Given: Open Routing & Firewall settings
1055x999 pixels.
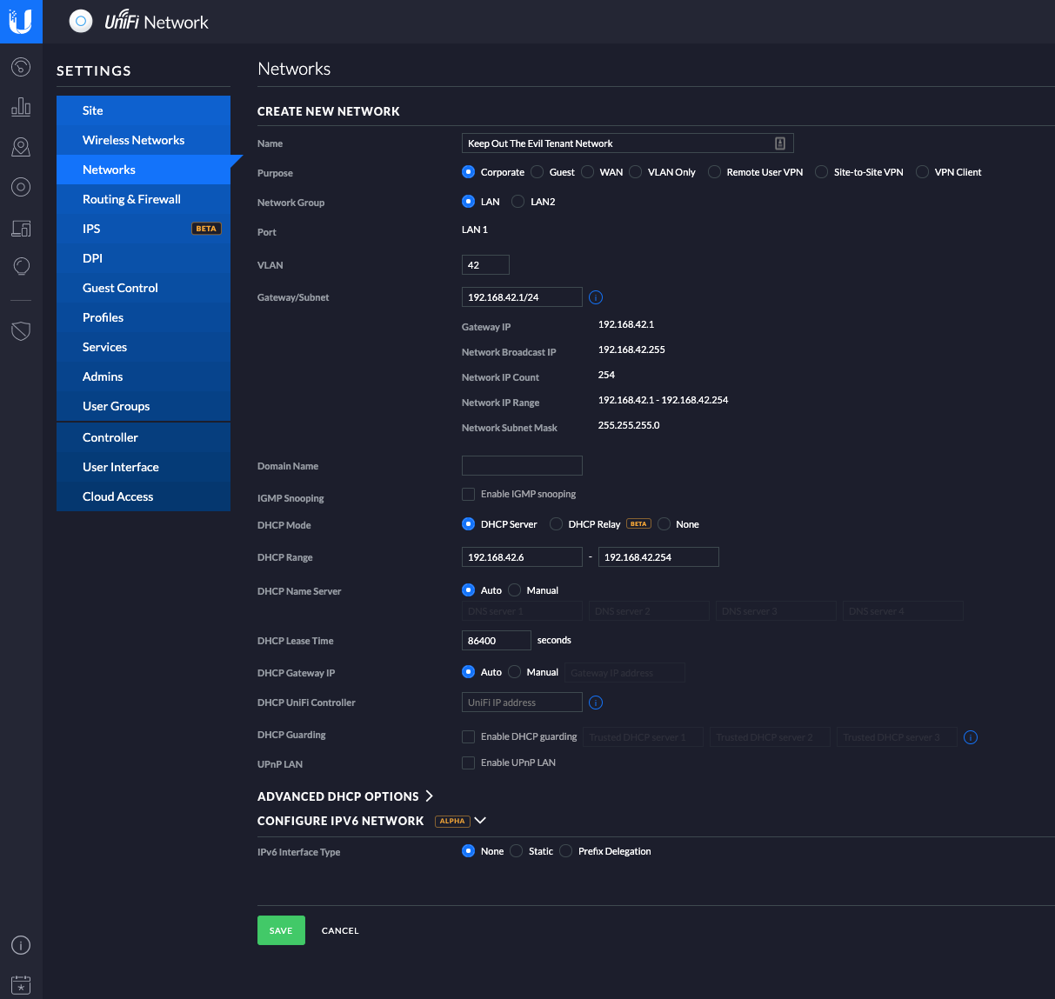Looking at the screenshot, I should click(131, 199).
